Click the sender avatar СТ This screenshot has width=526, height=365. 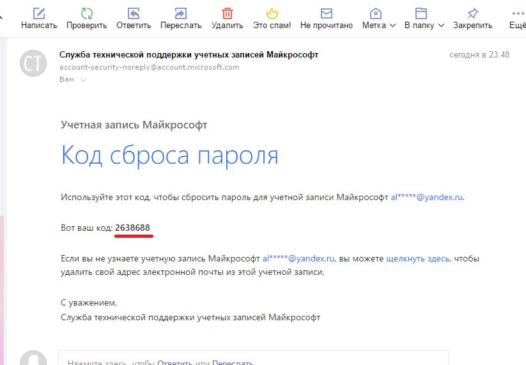[33, 64]
